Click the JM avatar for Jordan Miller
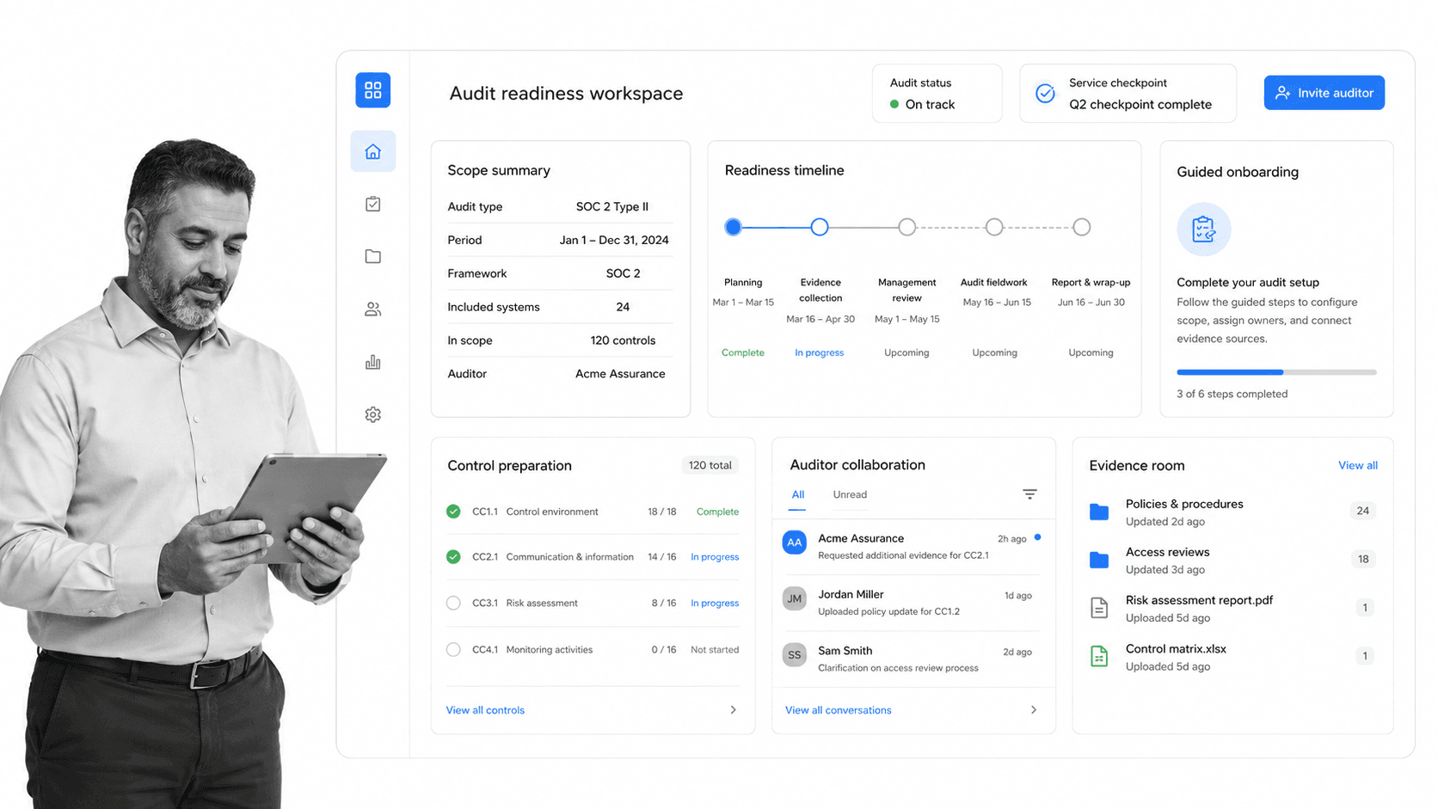 click(x=795, y=599)
